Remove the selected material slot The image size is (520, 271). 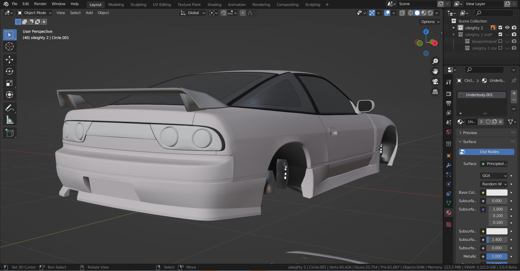[x=514, y=100]
